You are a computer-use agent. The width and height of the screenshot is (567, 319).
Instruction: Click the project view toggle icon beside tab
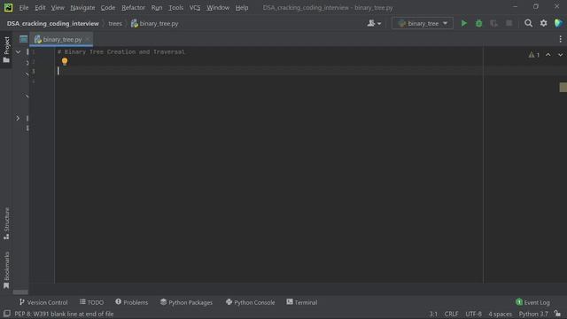coord(24,39)
